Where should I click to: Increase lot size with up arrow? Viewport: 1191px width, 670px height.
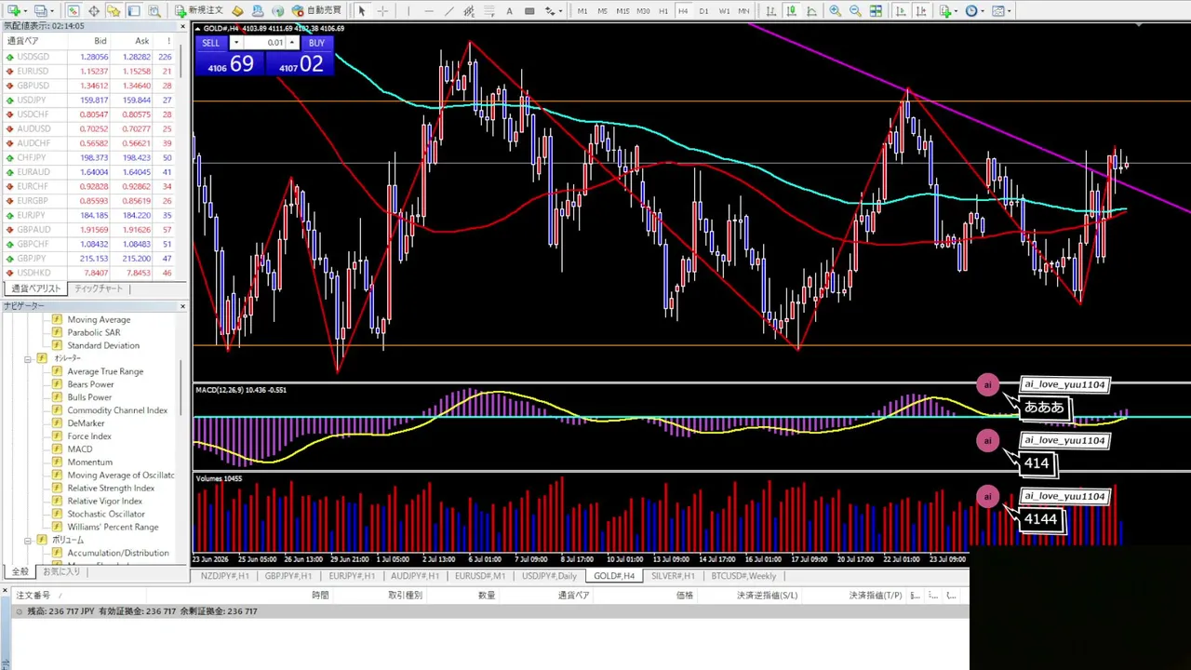coord(292,43)
